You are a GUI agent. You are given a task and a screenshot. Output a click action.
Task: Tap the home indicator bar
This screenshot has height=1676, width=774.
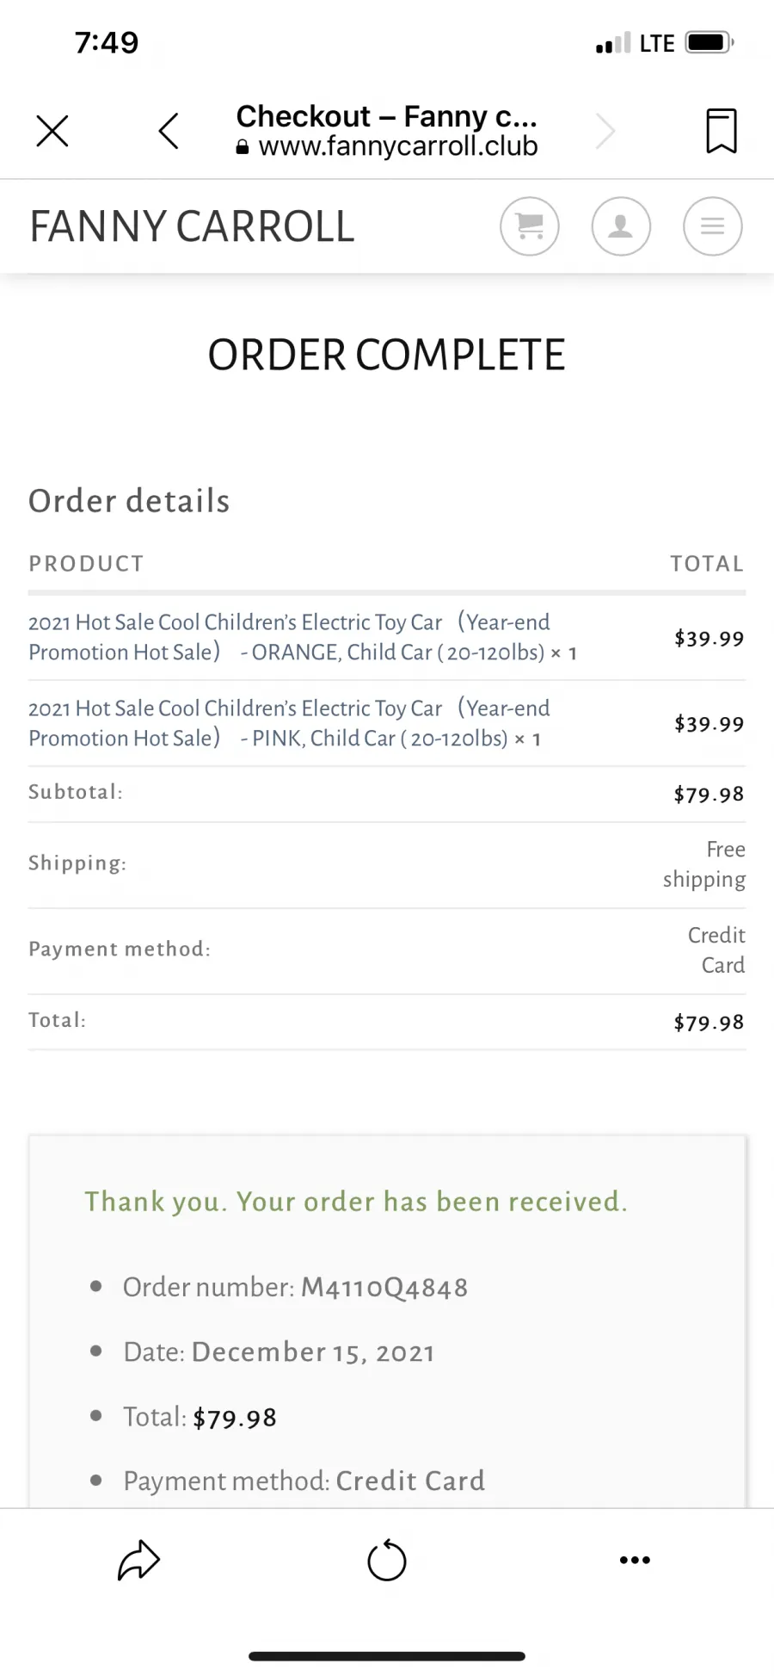387,1656
